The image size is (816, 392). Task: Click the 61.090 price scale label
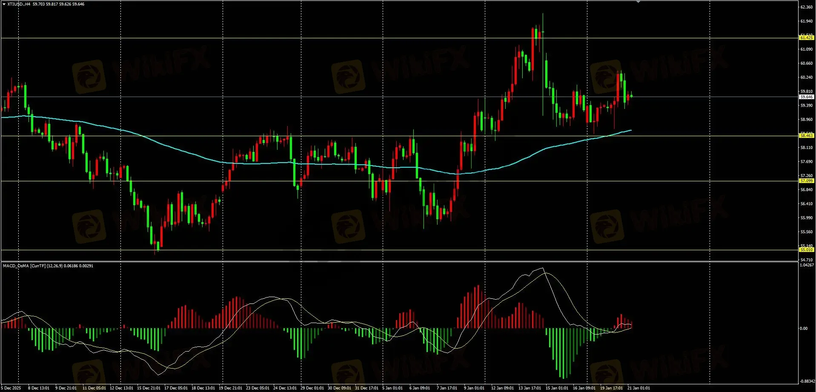pos(807,49)
